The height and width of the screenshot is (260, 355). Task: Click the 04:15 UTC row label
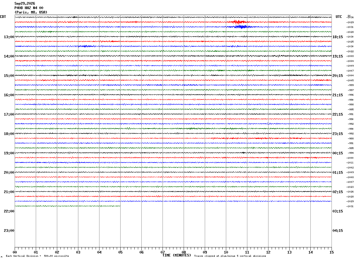click(338, 231)
